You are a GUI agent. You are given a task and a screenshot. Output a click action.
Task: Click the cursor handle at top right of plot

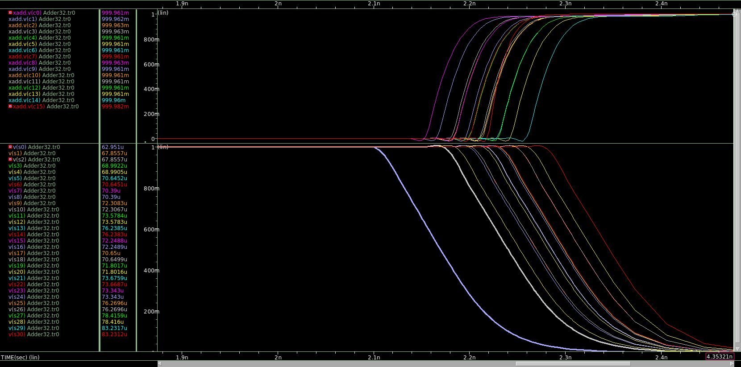(735, 14)
